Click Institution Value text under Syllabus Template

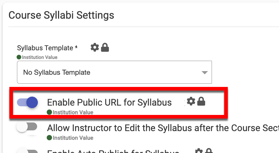(x=40, y=57)
